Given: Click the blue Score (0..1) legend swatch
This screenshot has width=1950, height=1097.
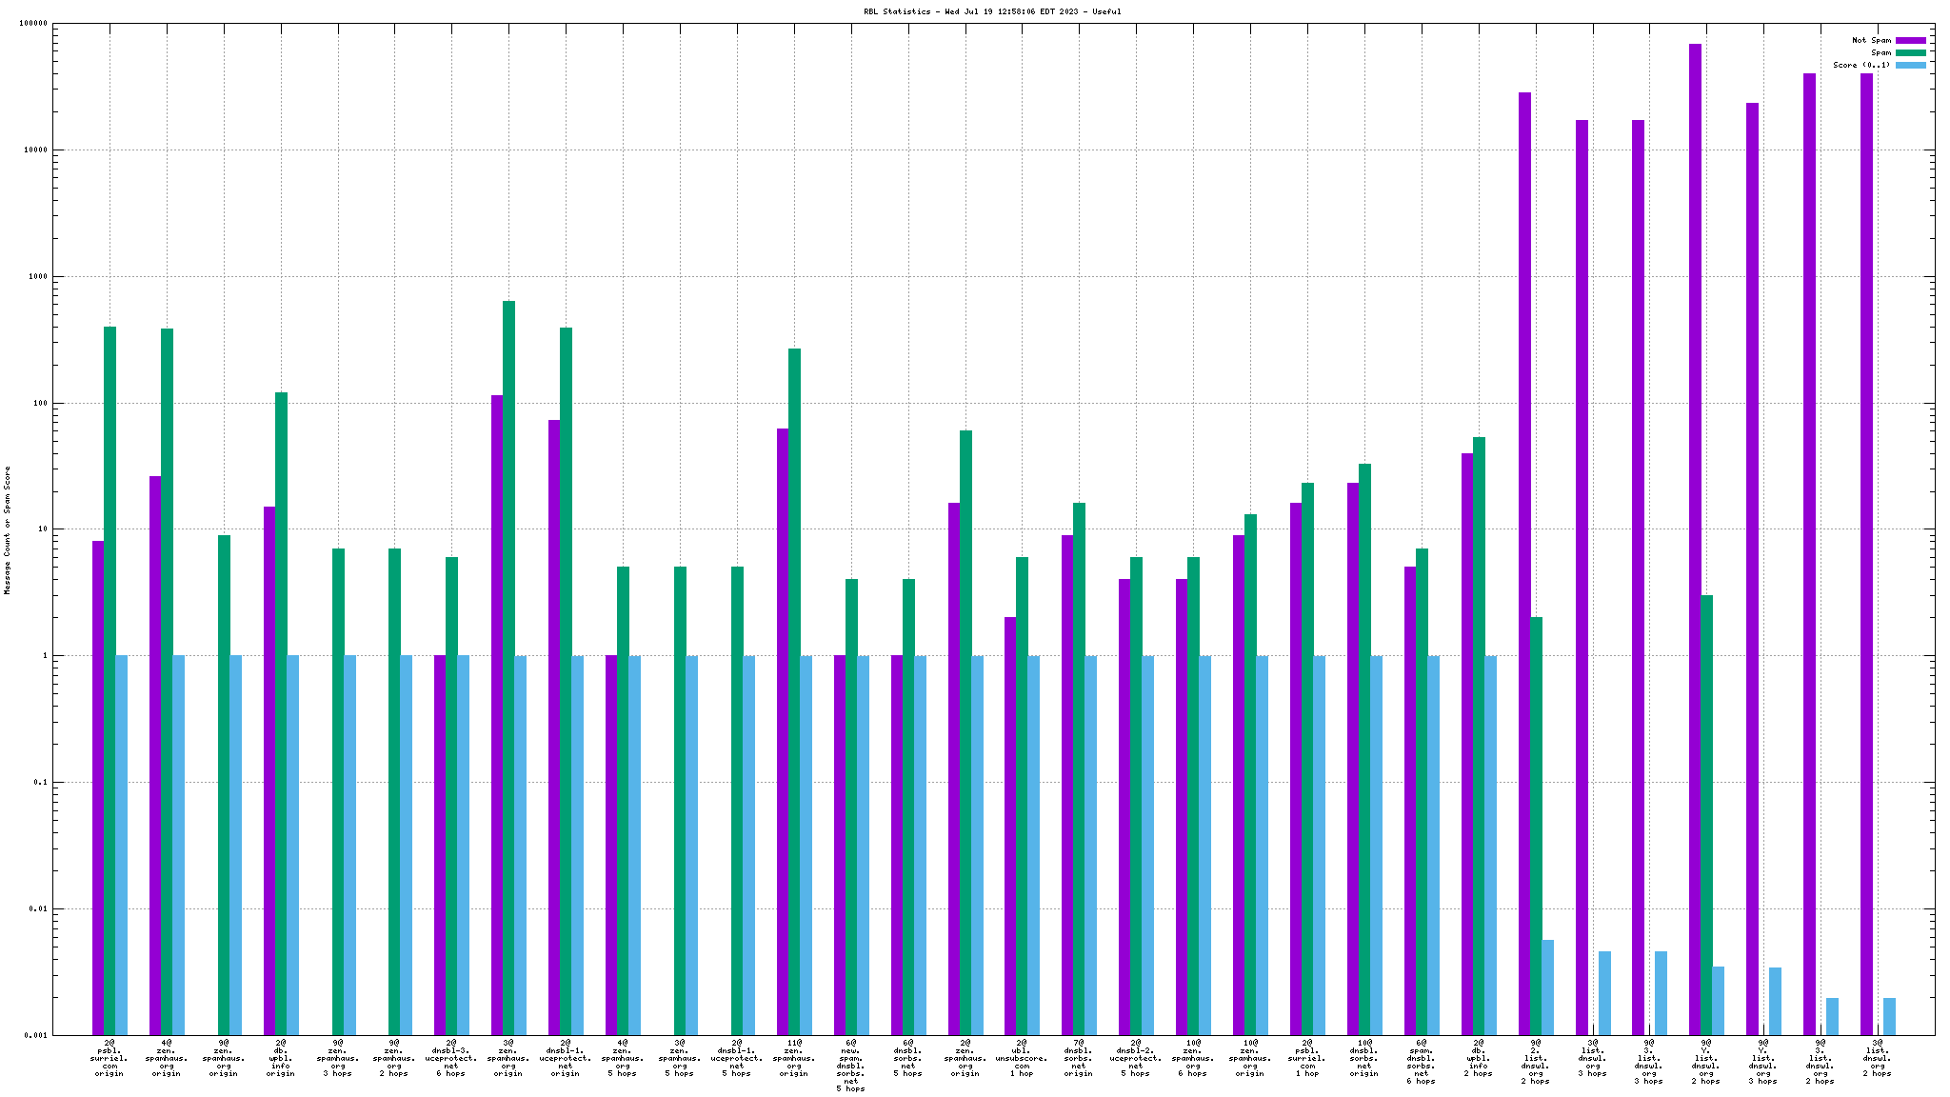Looking at the screenshot, I should pyautogui.click(x=1910, y=65).
